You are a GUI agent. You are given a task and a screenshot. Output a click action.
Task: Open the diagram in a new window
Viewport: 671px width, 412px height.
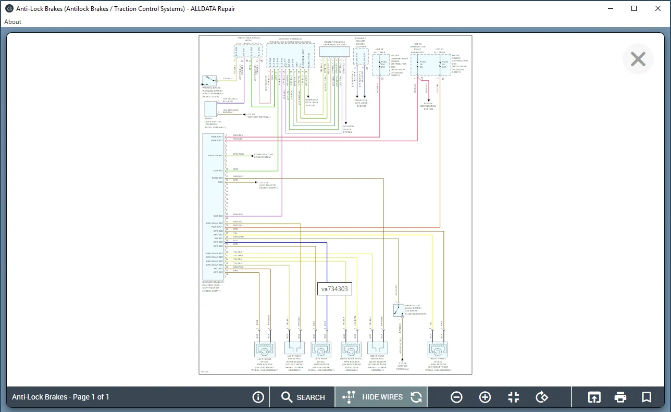click(x=594, y=397)
